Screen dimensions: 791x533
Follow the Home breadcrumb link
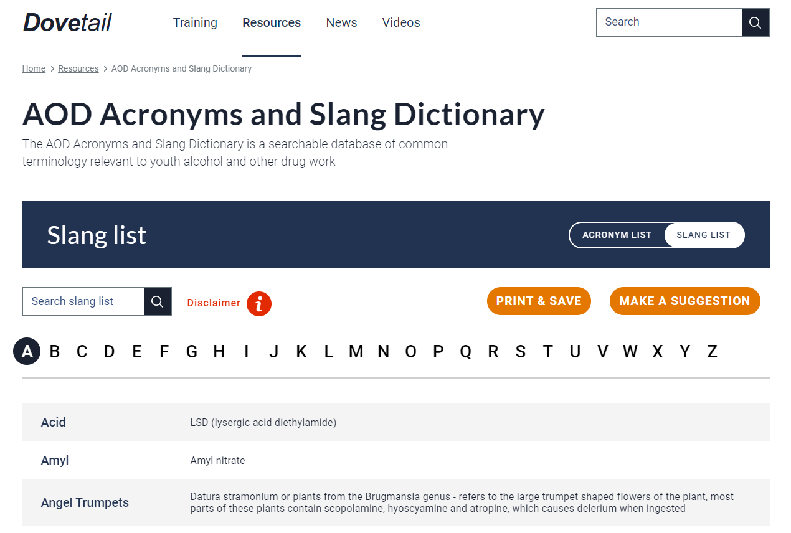click(x=34, y=68)
